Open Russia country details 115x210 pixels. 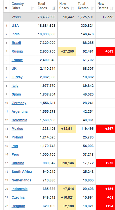point(17,51)
